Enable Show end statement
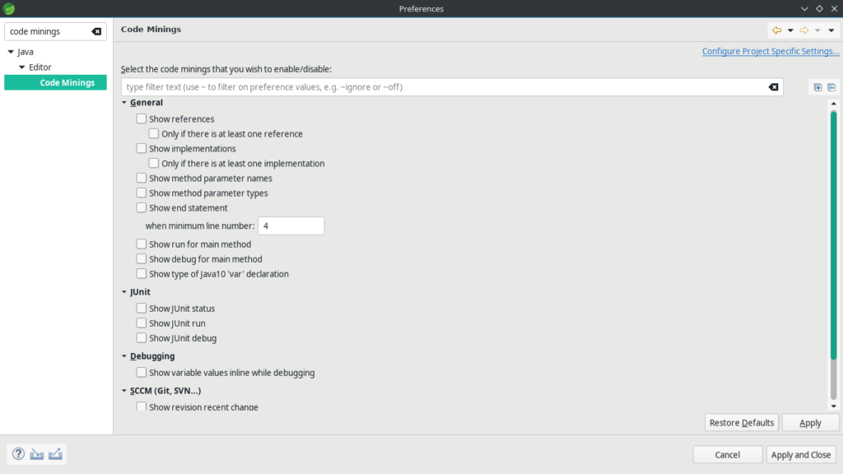The image size is (843, 474). tap(142, 207)
